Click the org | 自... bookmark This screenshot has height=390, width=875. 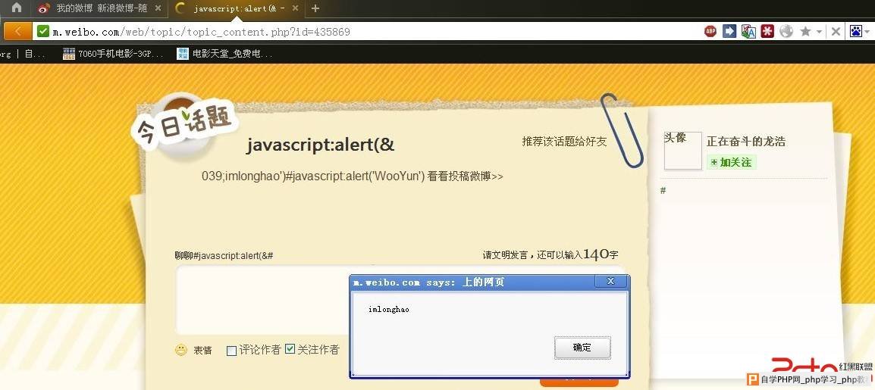point(23,54)
